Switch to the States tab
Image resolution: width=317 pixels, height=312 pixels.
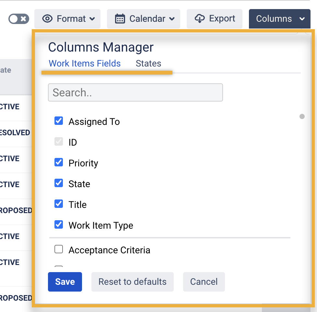(x=148, y=64)
